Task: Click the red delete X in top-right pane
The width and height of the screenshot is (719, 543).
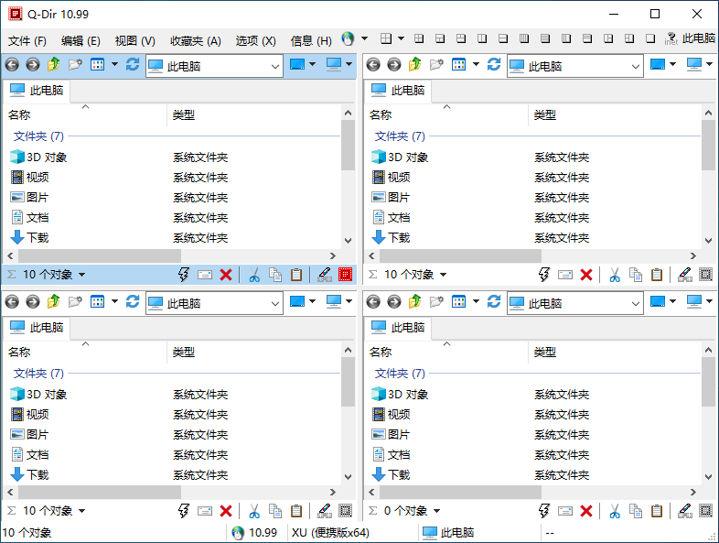Action: (x=586, y=275)
